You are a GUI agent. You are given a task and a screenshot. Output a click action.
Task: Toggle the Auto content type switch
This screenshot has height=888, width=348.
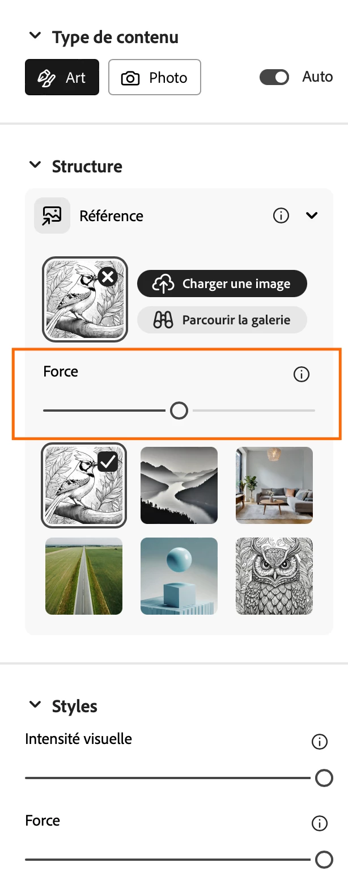click(274, 77)
